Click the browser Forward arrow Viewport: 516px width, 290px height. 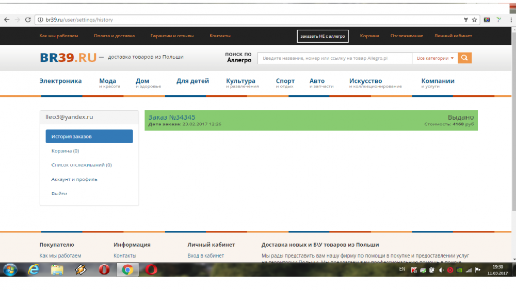coord(17,20)
